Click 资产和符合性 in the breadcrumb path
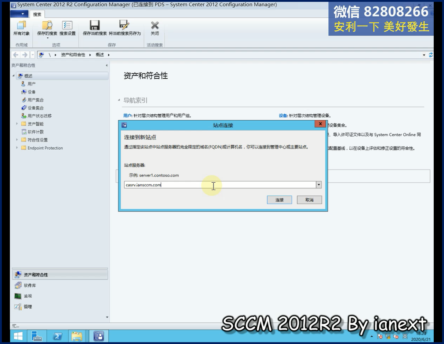The height and width of the screenshot is (344, 444). 73,55
